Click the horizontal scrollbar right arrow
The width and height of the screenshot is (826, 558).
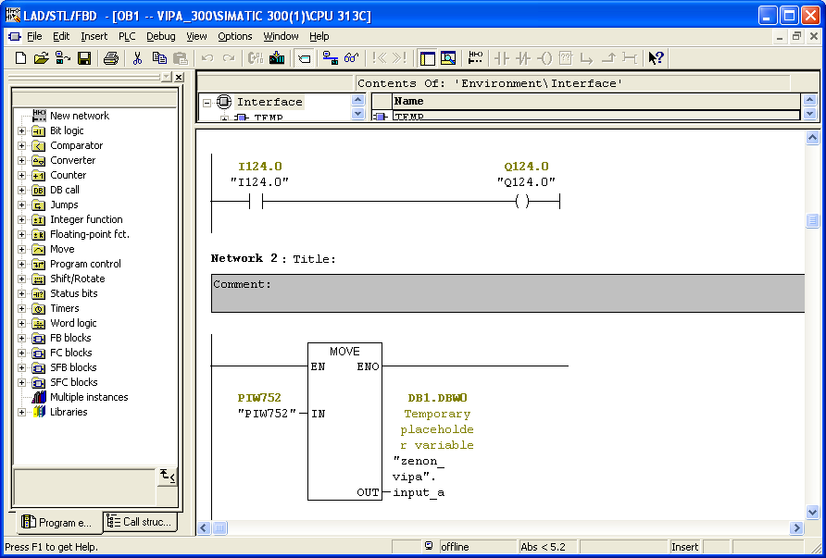coord(796,527)
